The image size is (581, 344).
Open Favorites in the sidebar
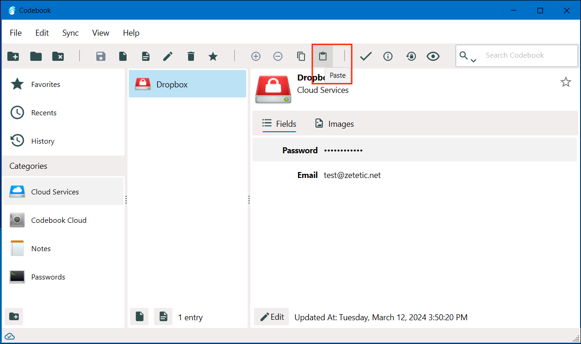[x=63, y=84]
